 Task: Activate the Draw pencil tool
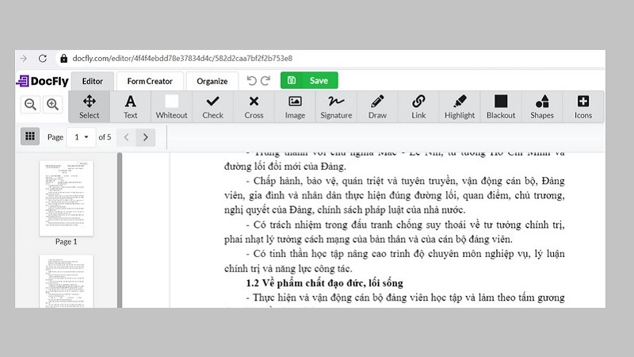click(377, 106)
